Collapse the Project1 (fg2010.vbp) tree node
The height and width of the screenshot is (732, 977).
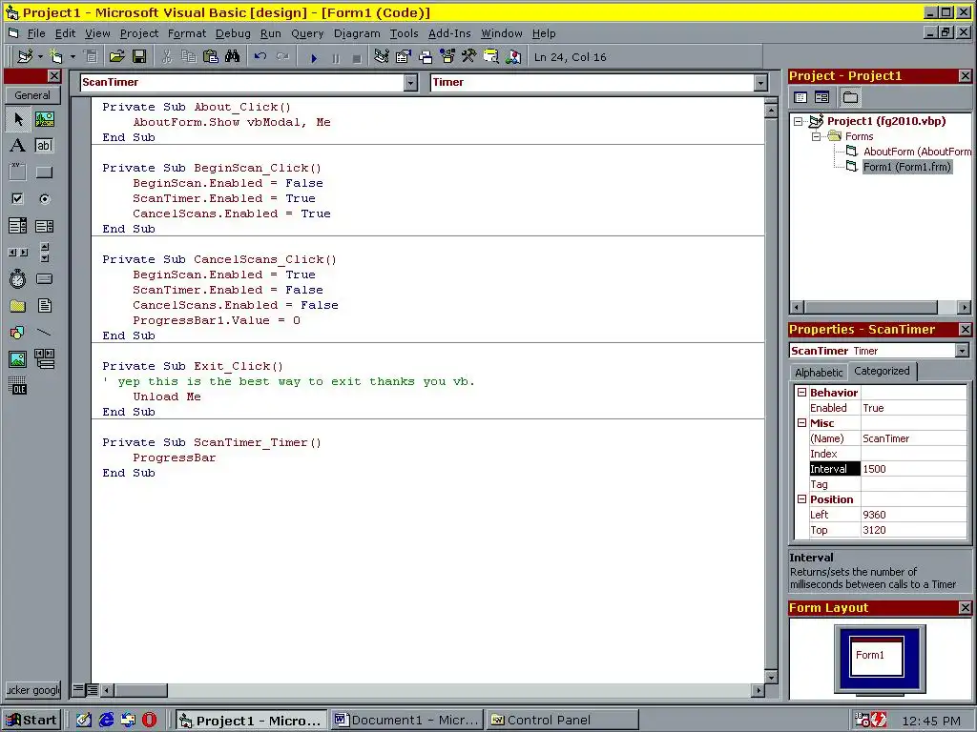click(x=799, y=121)
